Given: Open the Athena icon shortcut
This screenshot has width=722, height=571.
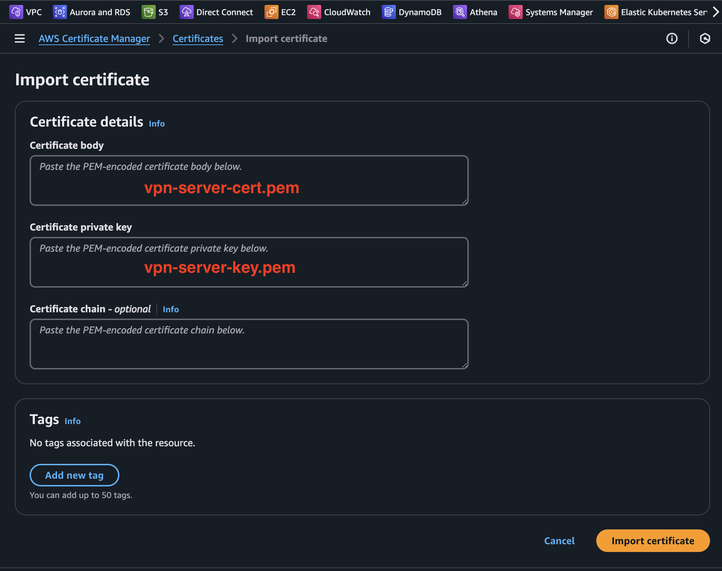Looking at the screenshot, I should coord(460,12).
